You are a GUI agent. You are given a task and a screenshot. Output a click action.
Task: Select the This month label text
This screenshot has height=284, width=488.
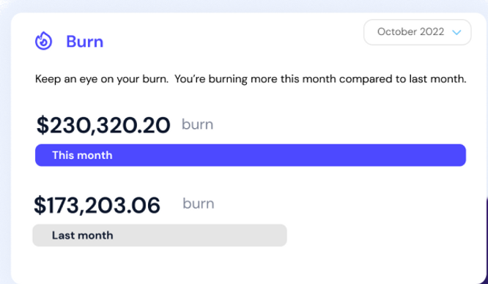tap(82, 155)
